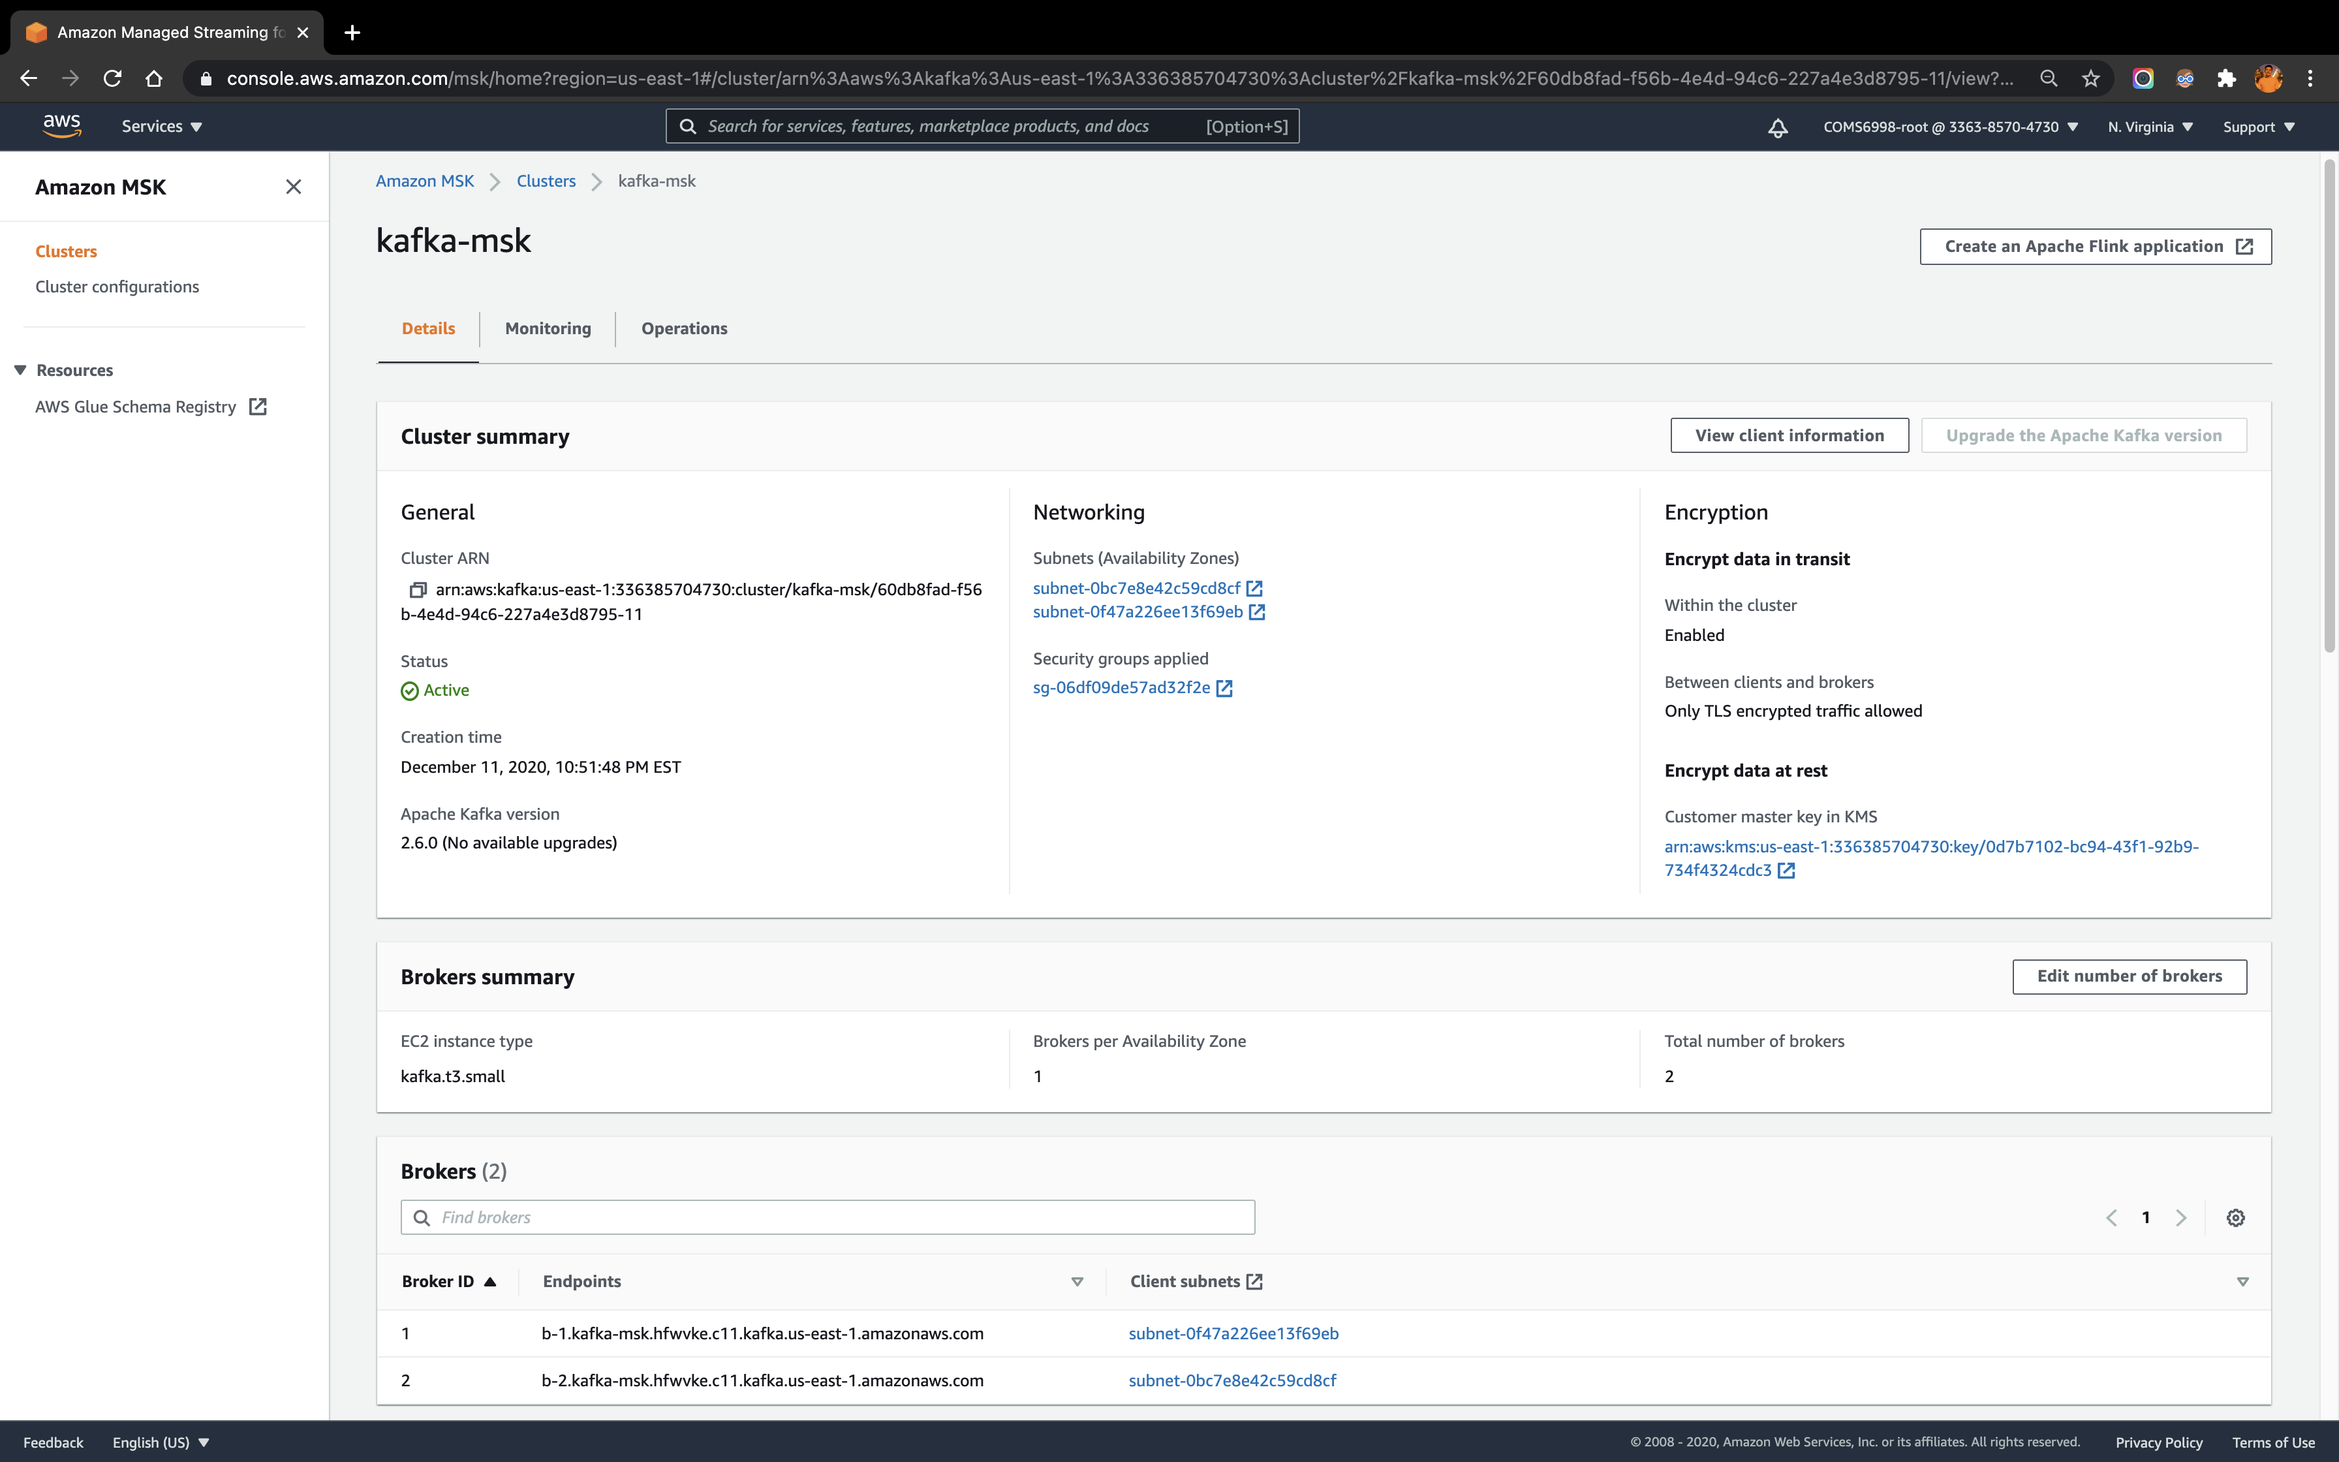The width and height of the screenshot is (2339, 1462).
Task: Click the browser address bar URL
Action: click(1119, 78)
